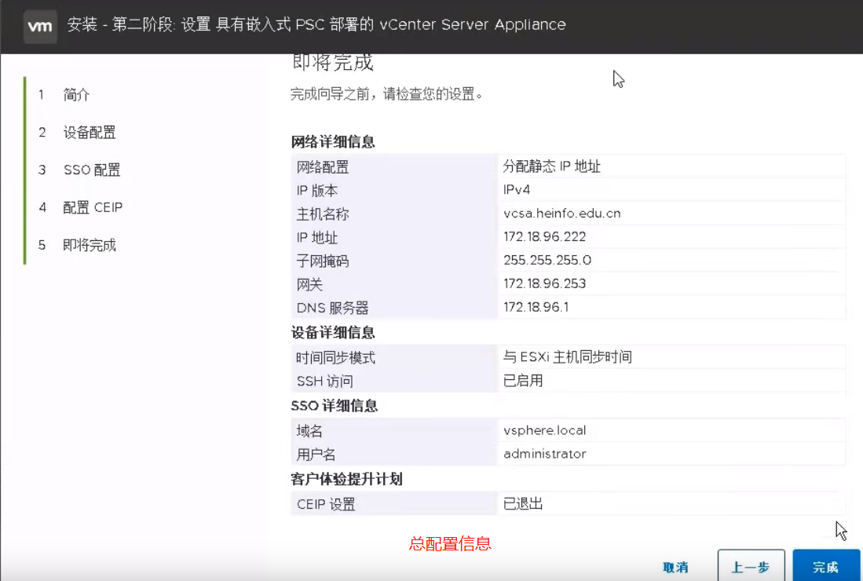The height and width of the screenshot is (581, 863).
Task: Click the SSO 详细信息 section heading
Action: click(334, 406)
